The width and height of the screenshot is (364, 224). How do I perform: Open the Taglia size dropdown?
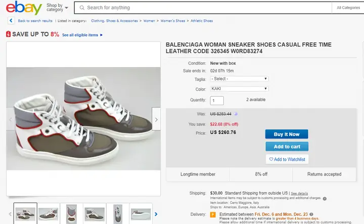pyautogui.click(x=239, y=79)
